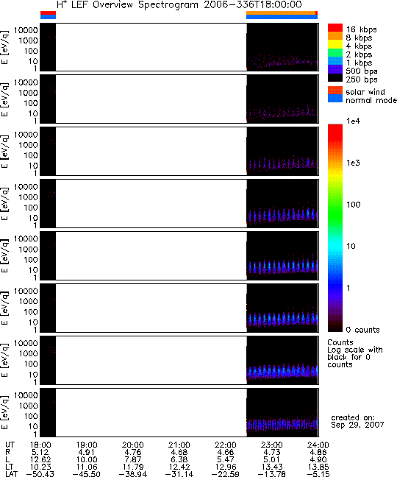Select the 0 counts color bar label
This screenshot has width=397, height=477.
click(x=362, y=330)
